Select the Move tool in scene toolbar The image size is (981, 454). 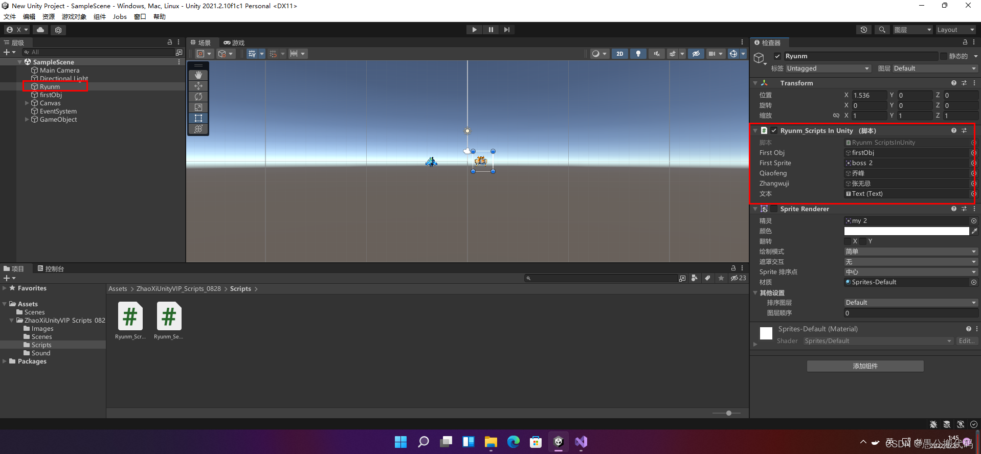[198, 86]
